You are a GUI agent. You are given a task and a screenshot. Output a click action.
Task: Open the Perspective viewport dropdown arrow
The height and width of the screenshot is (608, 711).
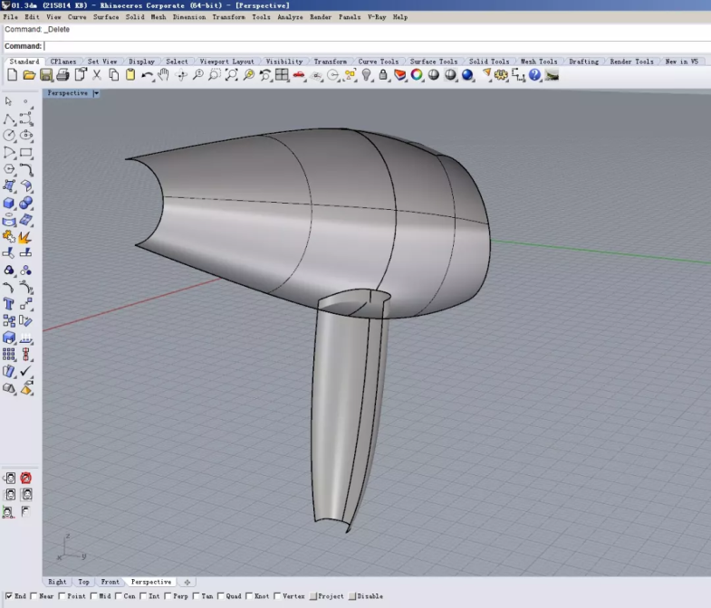coord(96,93)
